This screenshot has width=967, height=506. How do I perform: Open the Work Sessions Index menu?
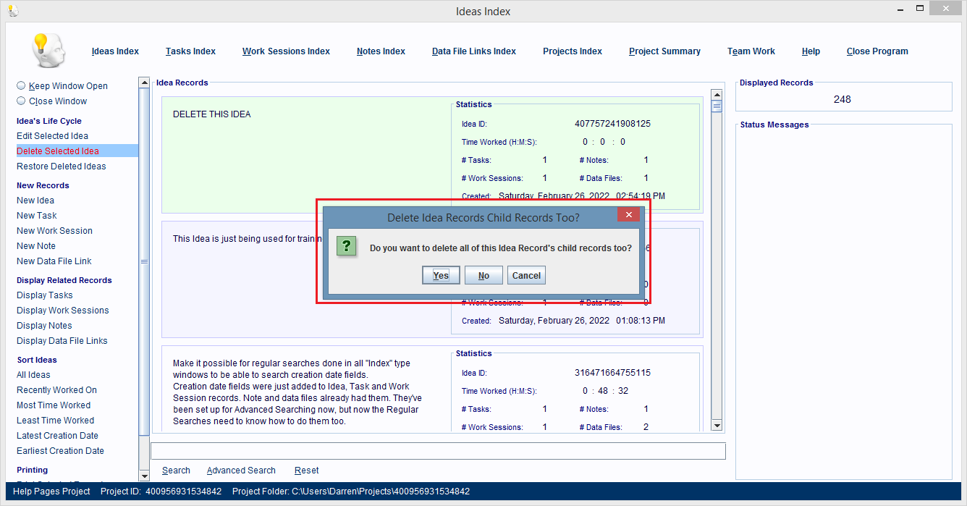[x=286, y=51]
